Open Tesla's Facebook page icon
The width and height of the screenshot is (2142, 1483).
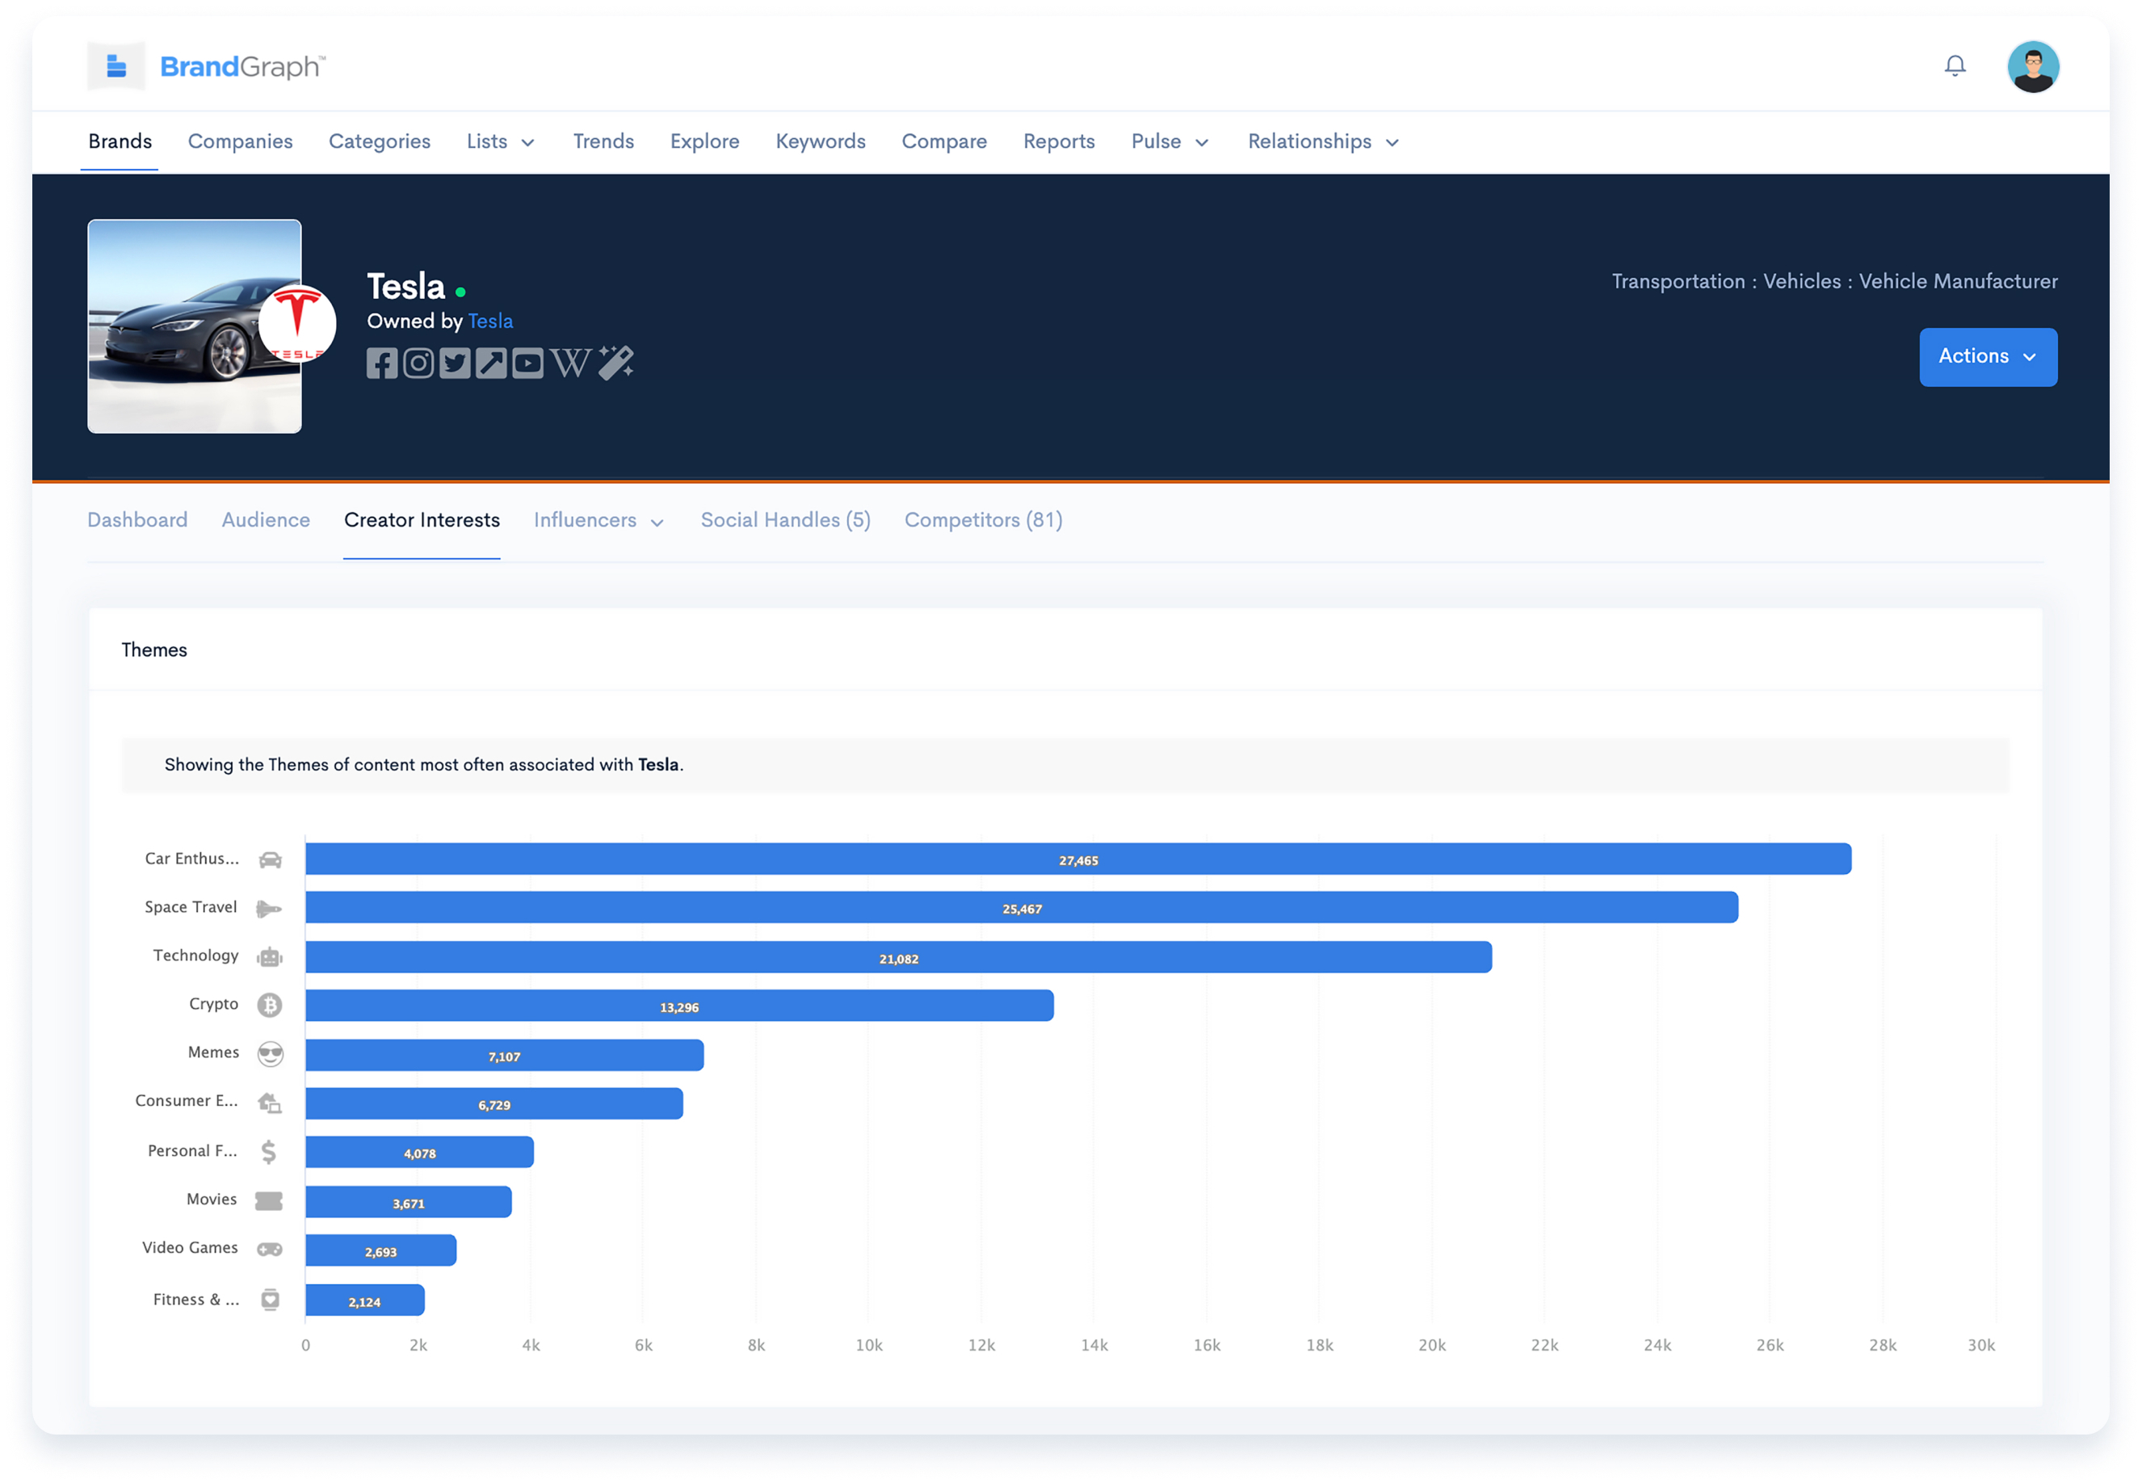point(382,363)
